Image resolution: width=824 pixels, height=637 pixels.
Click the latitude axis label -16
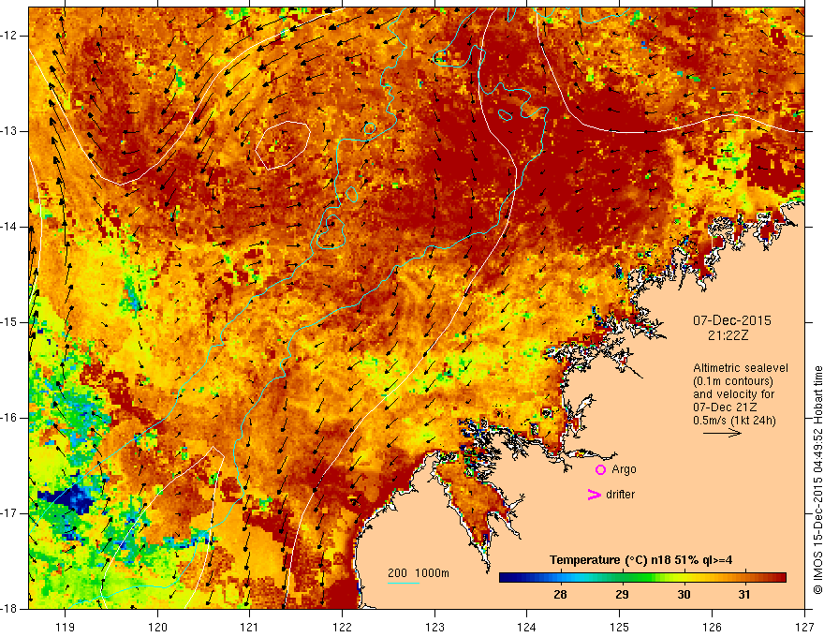[10, 418]
